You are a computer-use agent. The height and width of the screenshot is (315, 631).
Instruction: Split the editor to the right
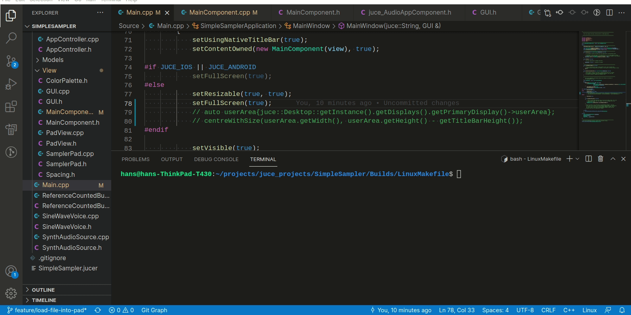point(609,13)
